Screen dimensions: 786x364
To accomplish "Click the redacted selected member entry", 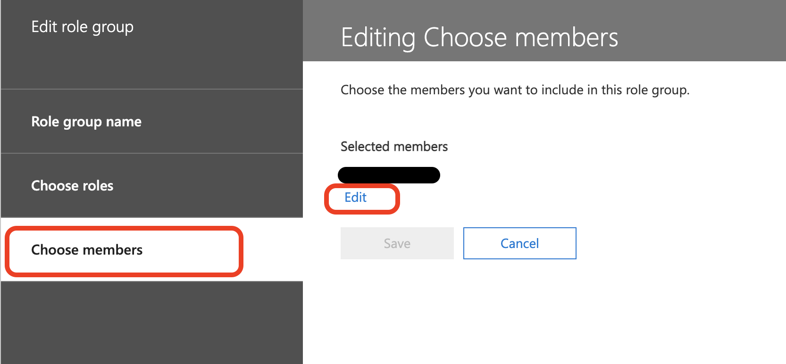I will [389, 175].
